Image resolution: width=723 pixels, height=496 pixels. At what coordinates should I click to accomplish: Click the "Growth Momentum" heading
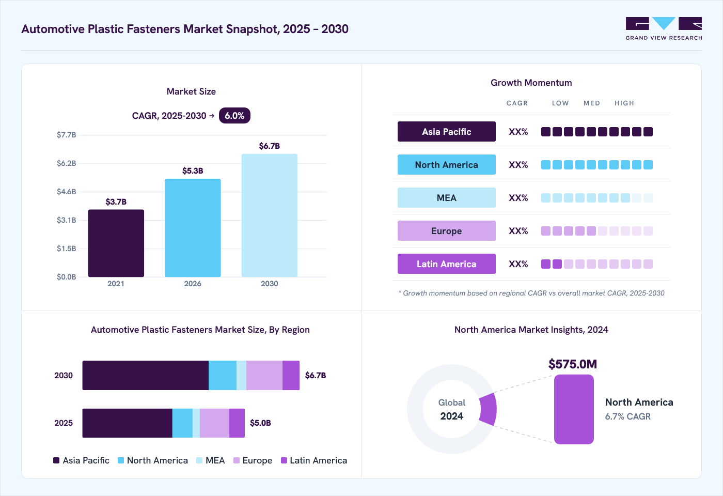[x=531, y=83]
